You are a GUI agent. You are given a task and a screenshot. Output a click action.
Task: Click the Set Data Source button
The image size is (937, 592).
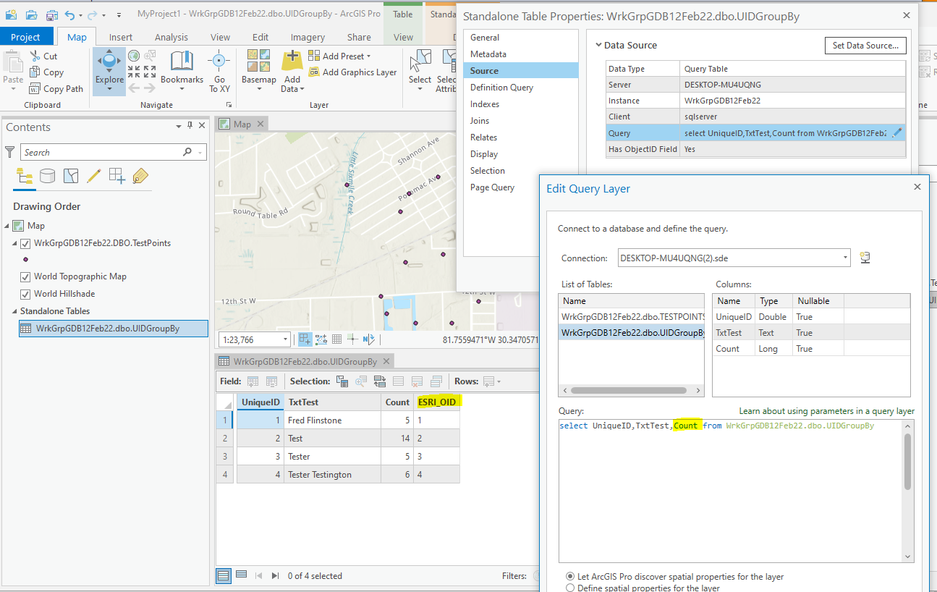[x=865, y=46]
